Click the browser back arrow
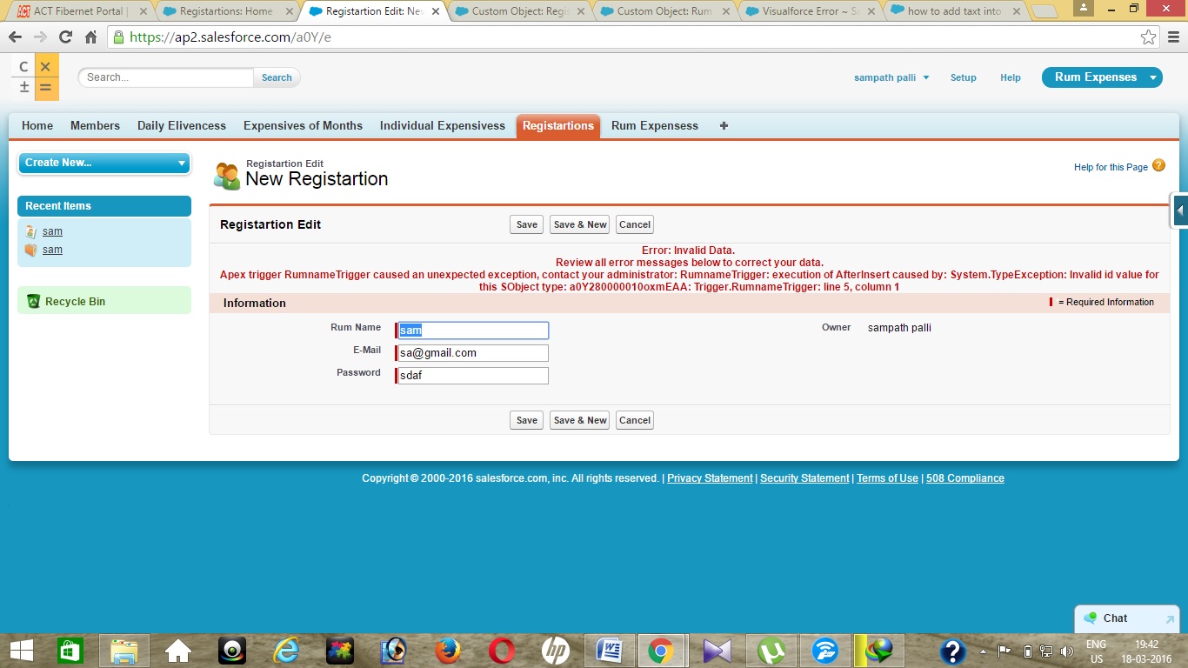This screenshot has height=668, width=1188. pyautogui.click(x=15, y=37)
